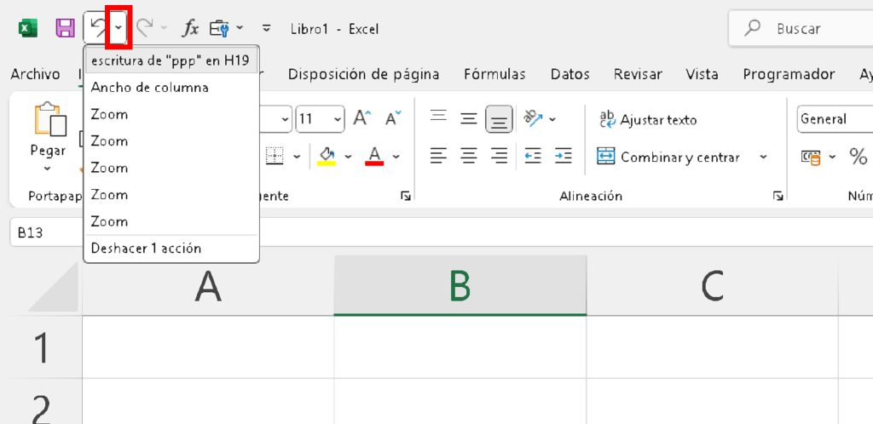The image size is (873, 424).
Task: Open the Fórmulas ribbon tab
Action: [x=494, y=74]
